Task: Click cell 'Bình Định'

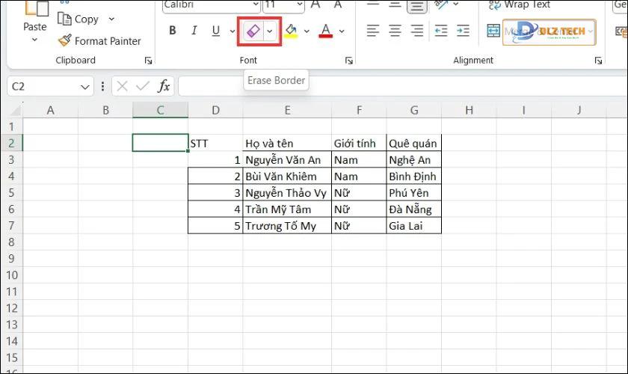Action: 413,176
